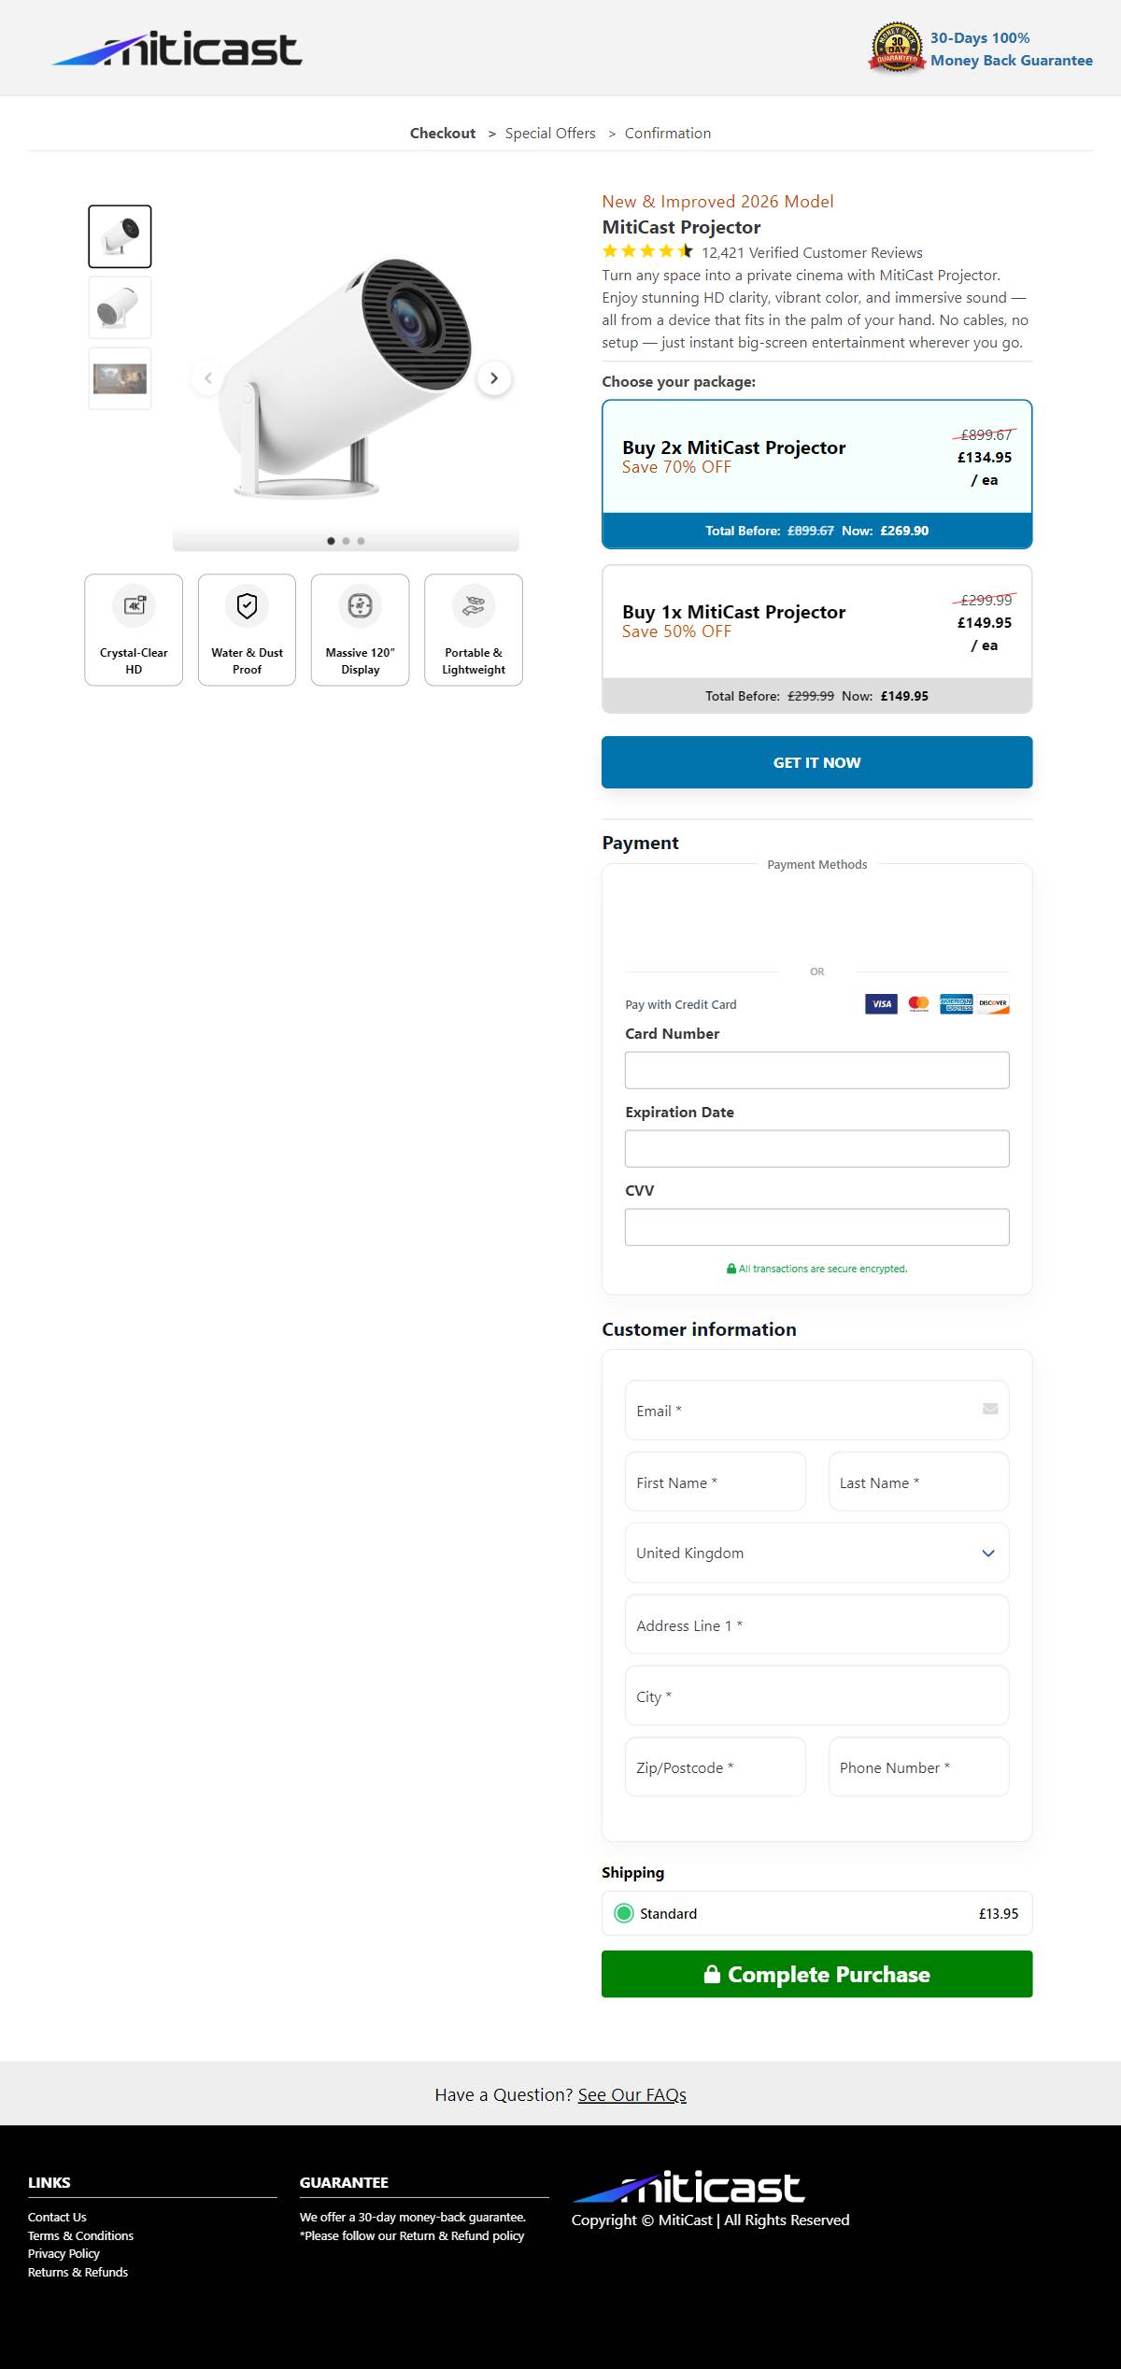Click the Portable & Lightweight icon
This screenshot has height=2369, width=1121.
[474, 605]
